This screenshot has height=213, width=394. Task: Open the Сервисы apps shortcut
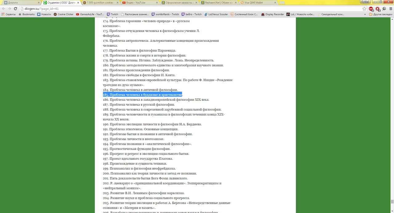tap(9, 14)
